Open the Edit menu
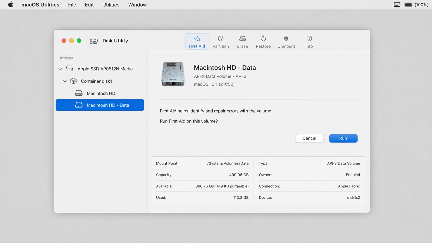Image resolution: width=432 pixels, height=243 pixels. (x=89, y=5)
